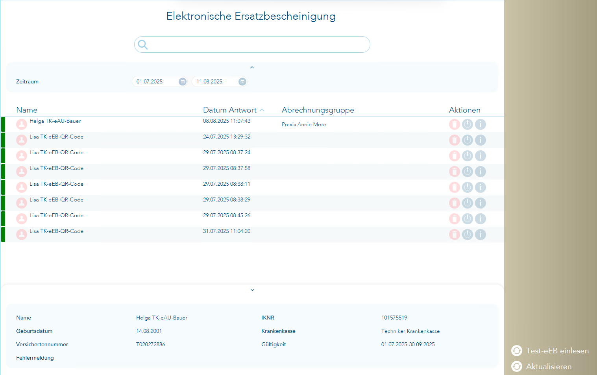
Task: Click the magnifier icon in the search bar
Action: pos(143,45)
